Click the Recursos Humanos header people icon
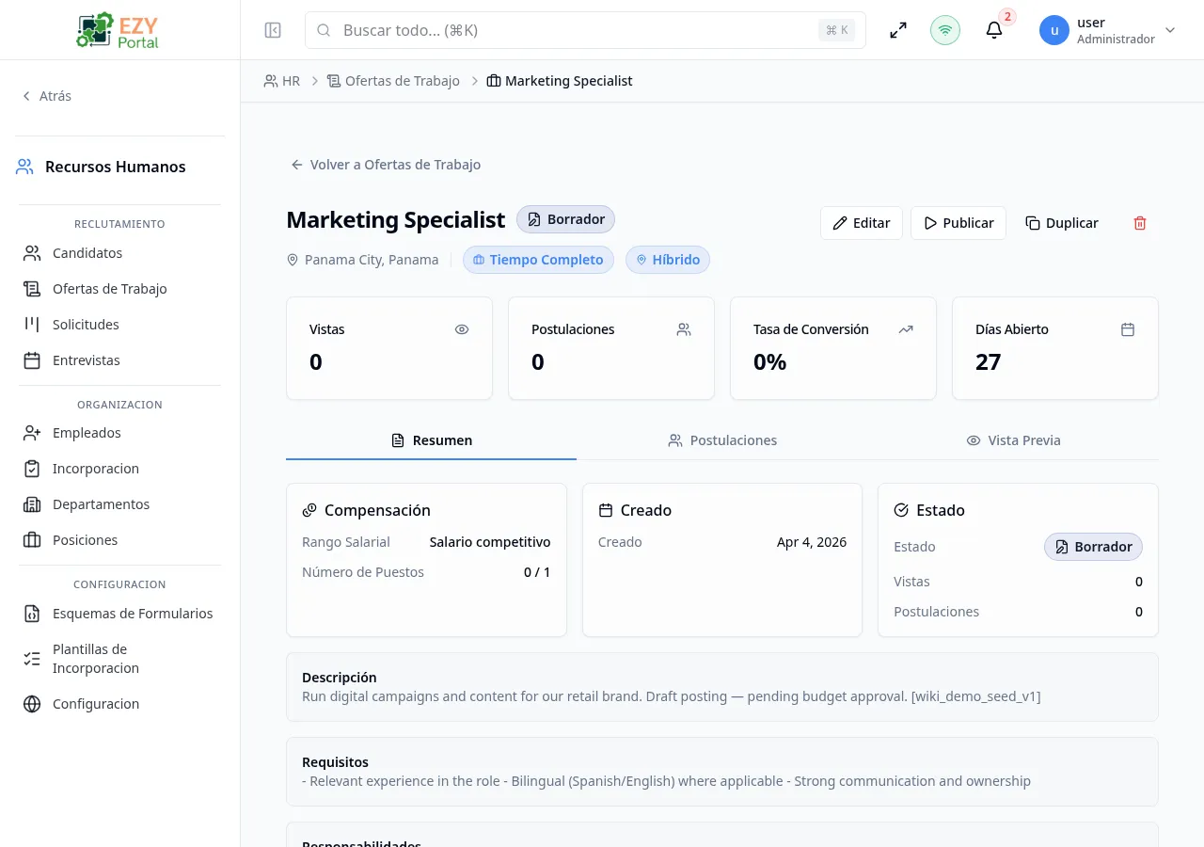This screenshot has width=1204, height=847. [x=24, y=167]
